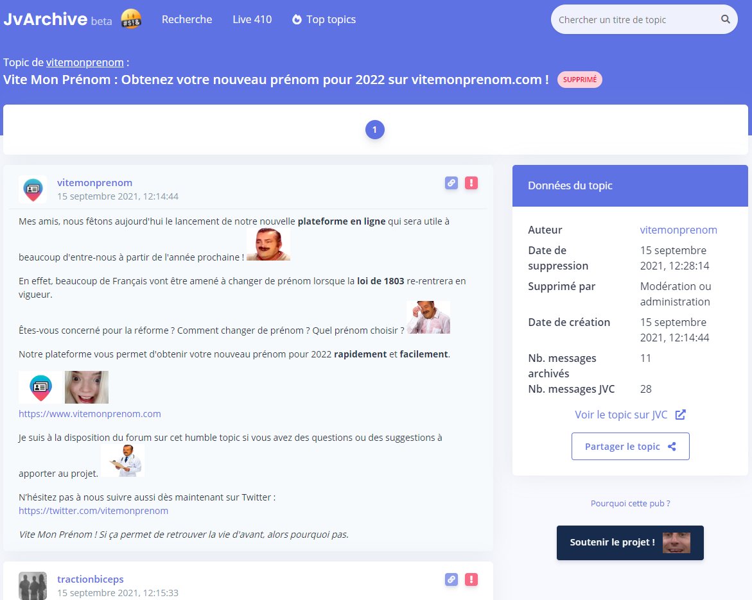Click the Nb. messages JVC value 28

click(645, 389)
